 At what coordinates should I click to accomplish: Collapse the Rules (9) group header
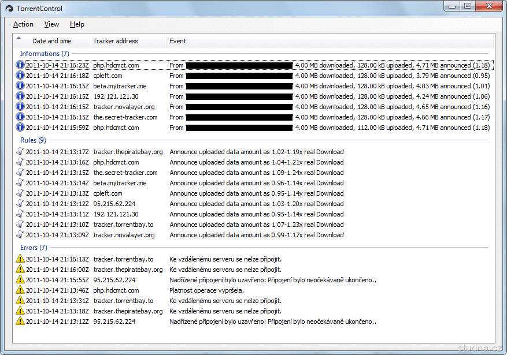pyautogui.click(x=33, y=140)
